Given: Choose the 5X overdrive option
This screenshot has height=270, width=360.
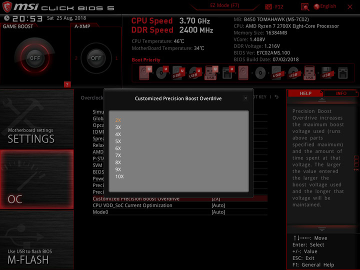Looking at the screenshot, I should (118, 141).
